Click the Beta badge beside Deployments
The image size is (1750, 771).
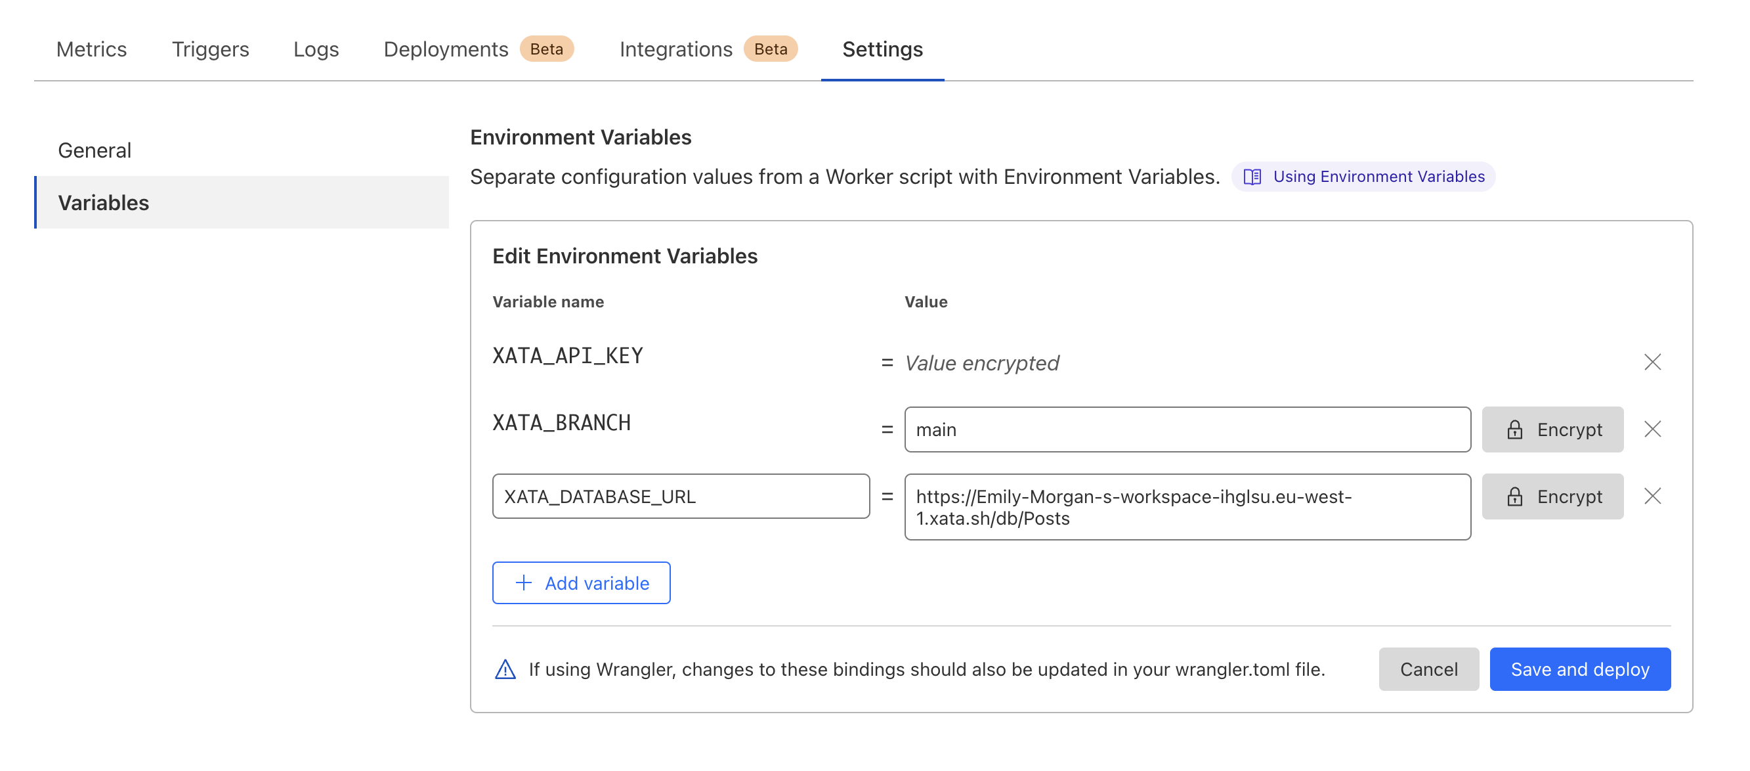pos(546,49)
